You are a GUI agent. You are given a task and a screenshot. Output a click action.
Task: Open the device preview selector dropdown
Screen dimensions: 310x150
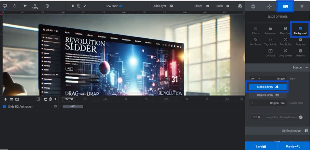coord(5,6)
